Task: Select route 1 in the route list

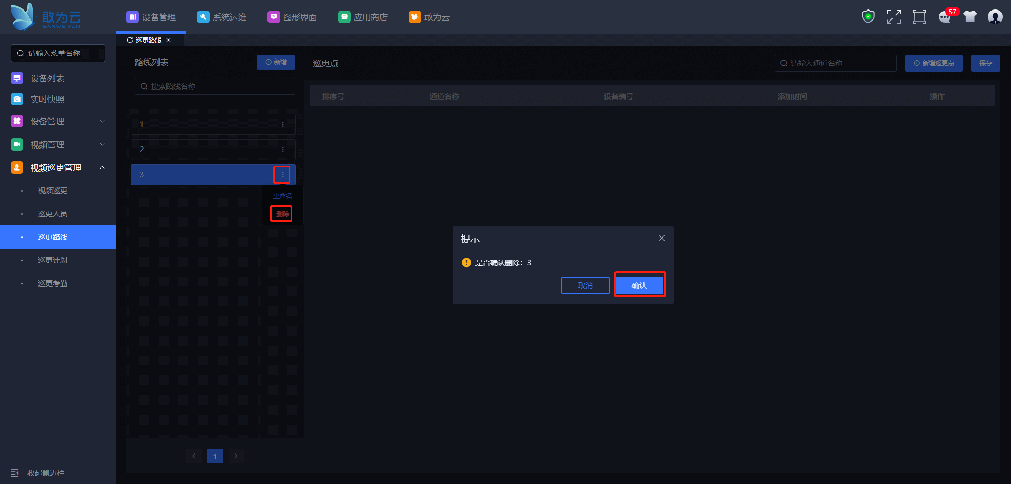Action: point(213,124)
